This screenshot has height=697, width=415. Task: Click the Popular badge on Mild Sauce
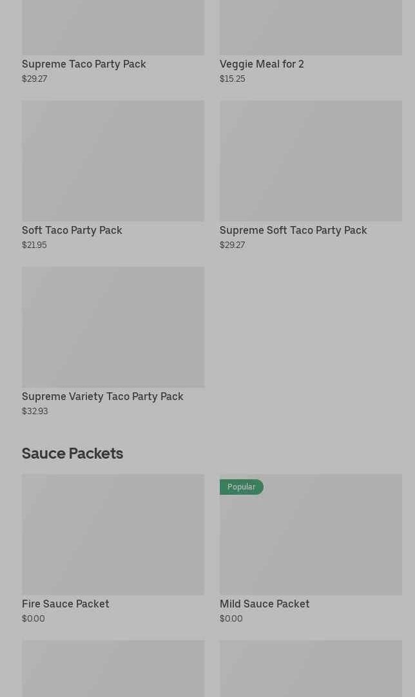[x=241, y=487]
